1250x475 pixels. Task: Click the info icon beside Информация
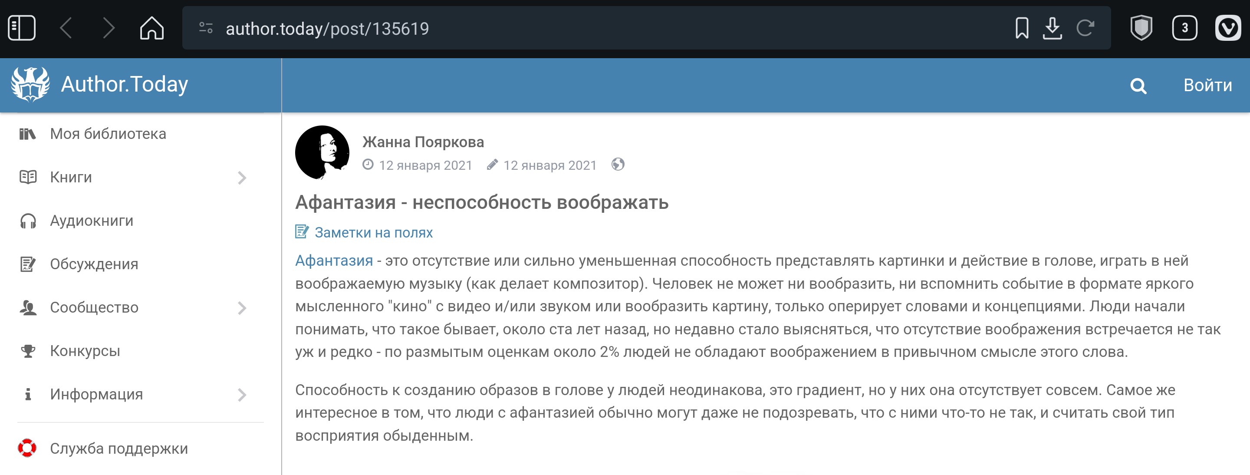point(28,394)
